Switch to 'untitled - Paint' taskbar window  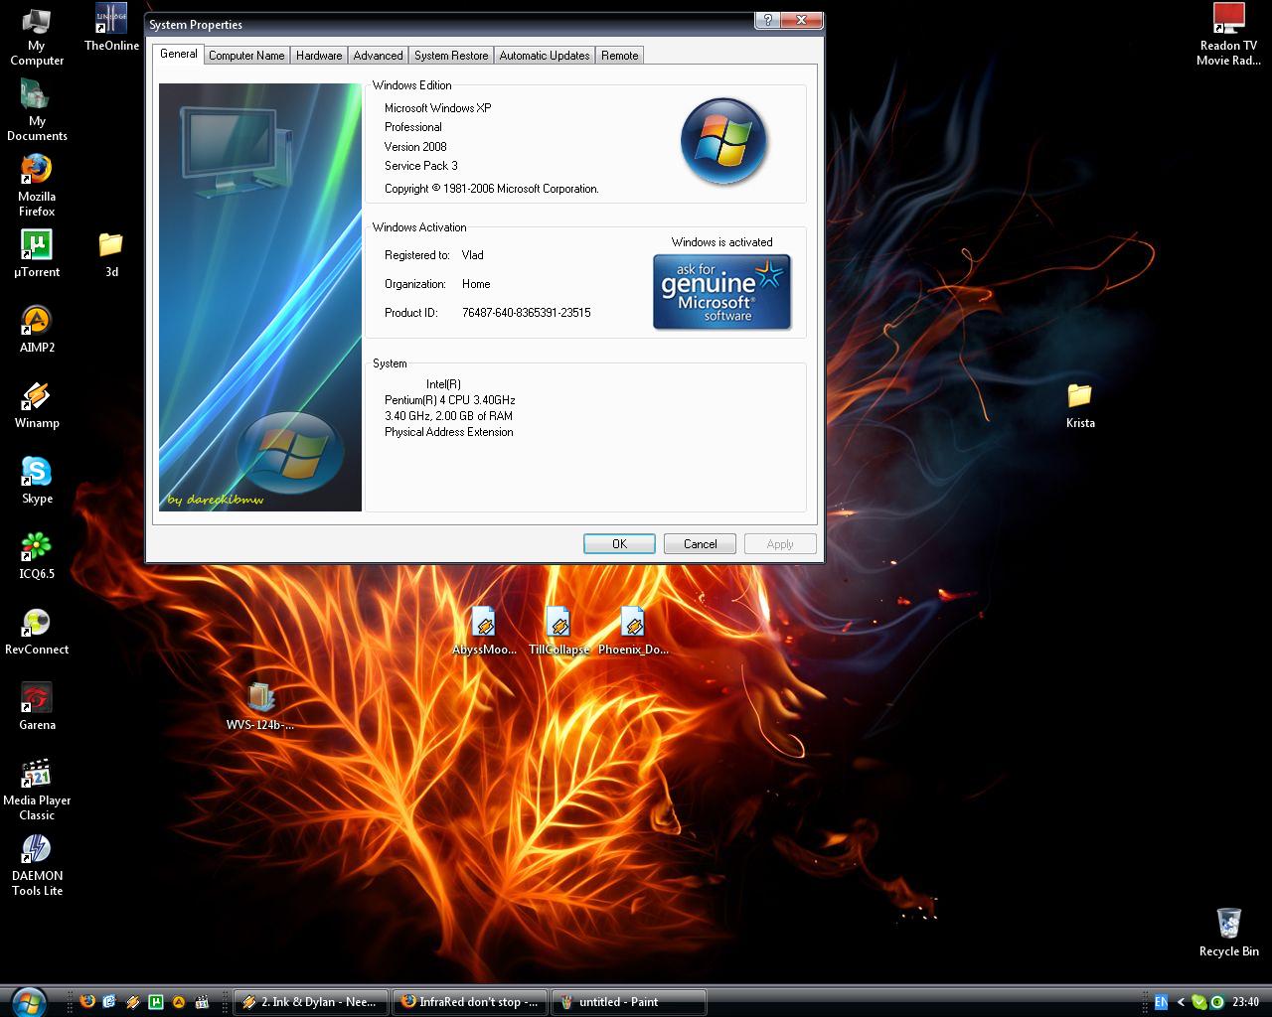coord(629,1001)
